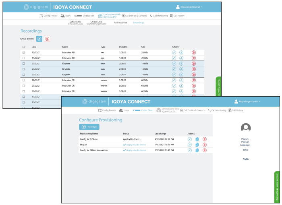
Task: Edit the first Interview MJ recording
Action: point(174,52)
